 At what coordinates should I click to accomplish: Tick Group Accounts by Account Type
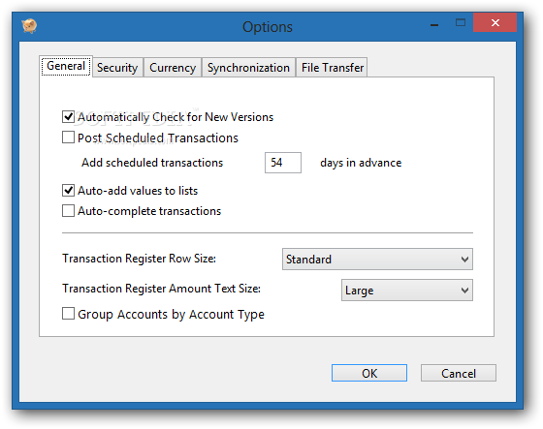(68, 314)
